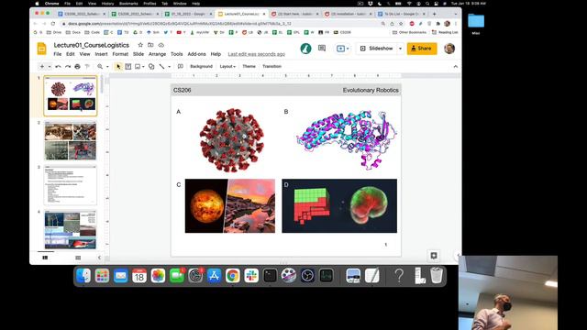This screenshot has width=587, height=330.
Task: Open Chrome extensions puzzle icon
Action: click(x=438, y=24)
